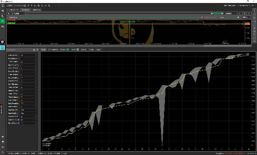The height and width of the screenshot is (155, 257).
Task: Switch to the Backtesting tab
Action: (26, 10)
